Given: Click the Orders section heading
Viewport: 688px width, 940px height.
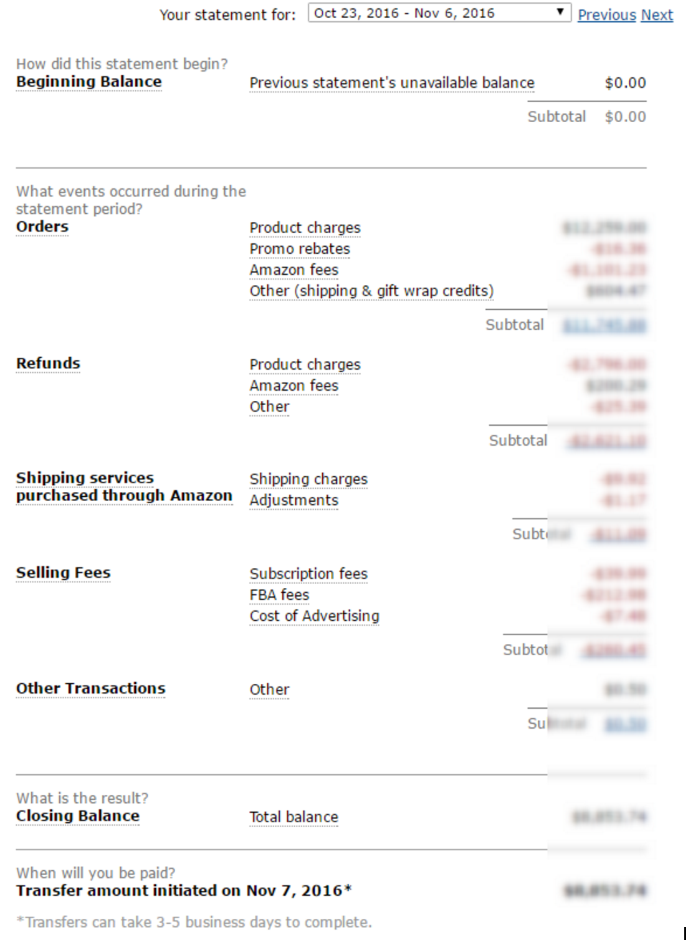Looking at the screenshot, I should pyautogui.click(x=42, y=226).
